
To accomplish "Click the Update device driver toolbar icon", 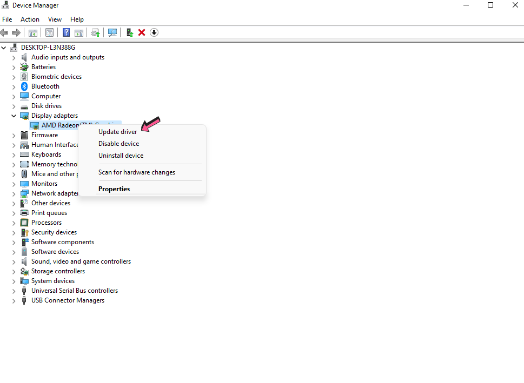I will click(130, 32).
